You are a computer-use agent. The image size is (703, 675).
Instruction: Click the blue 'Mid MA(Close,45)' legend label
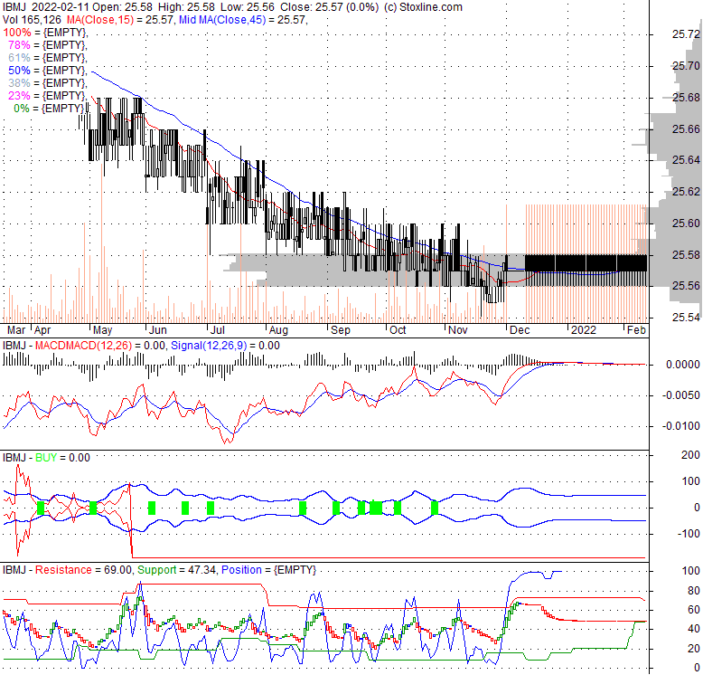pyautogui.click(x=222, y=20)
